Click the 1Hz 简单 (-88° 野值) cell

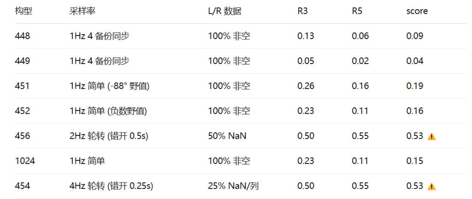pos(110,86)
